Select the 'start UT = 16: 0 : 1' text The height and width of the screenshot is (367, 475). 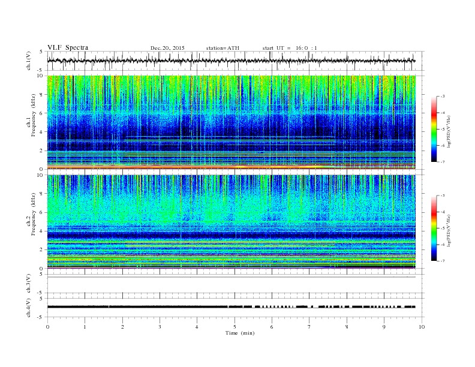(x=290, y=48)
